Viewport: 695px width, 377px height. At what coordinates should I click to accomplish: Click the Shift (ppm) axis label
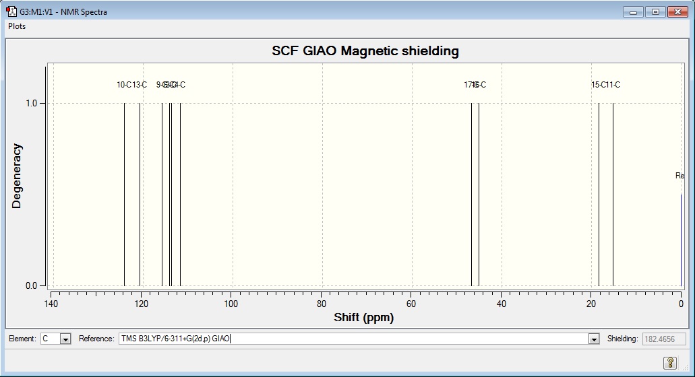coord(363,317)
